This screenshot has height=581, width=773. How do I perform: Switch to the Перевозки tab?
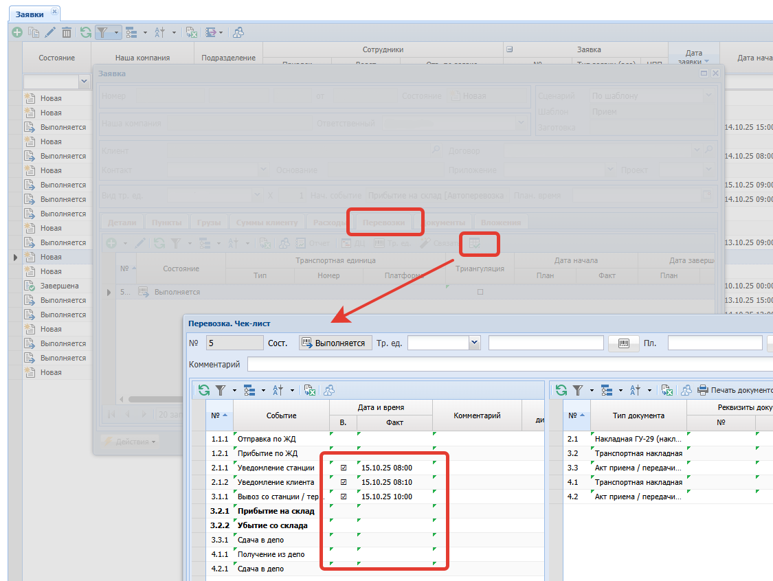pyautogui.click(x=385, y=222)
